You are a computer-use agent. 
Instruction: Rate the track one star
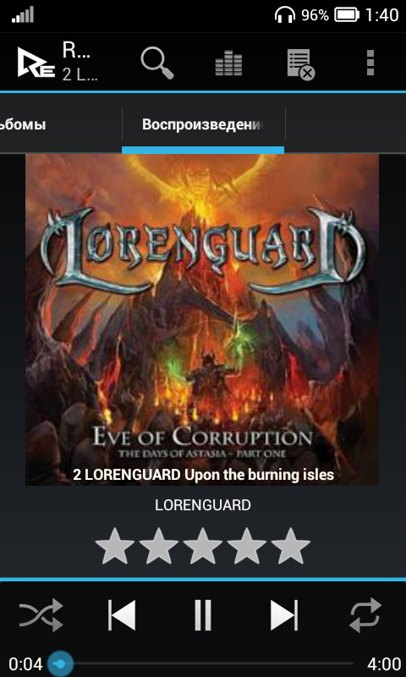coord(114,546)
